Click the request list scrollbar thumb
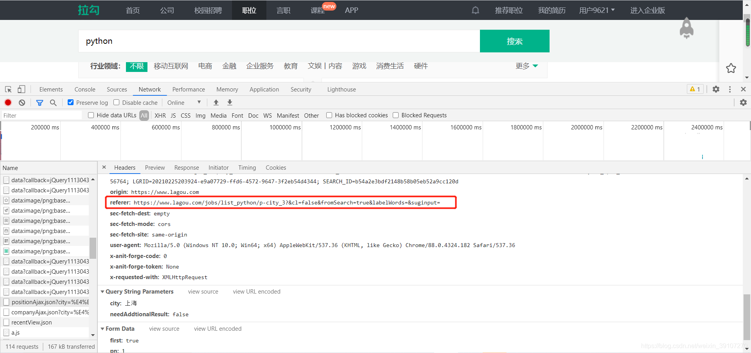751x353 pixels. [93, 248]
